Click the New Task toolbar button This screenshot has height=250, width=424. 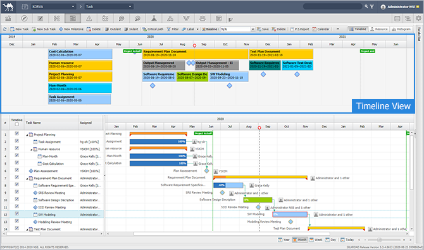19,29
